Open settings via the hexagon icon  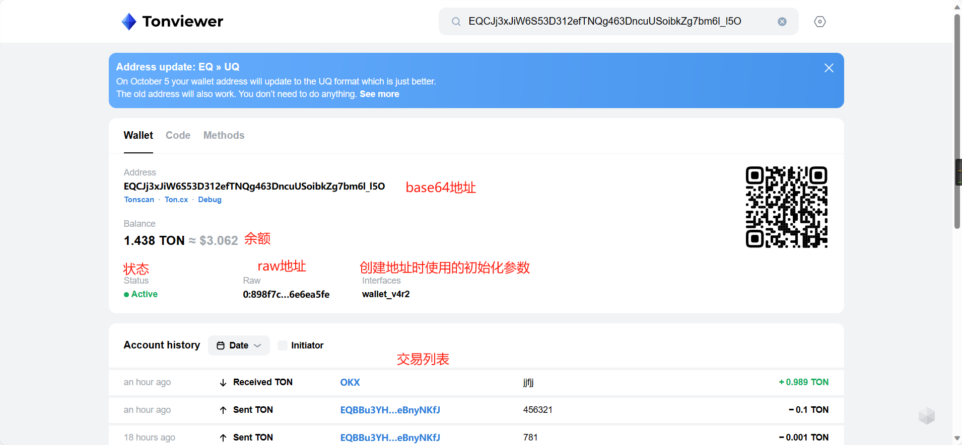point(819,22)
